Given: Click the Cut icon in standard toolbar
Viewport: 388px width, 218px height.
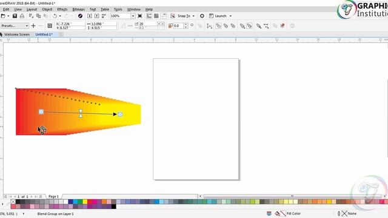Looking at the screenshot, I should tap(31, 16).
